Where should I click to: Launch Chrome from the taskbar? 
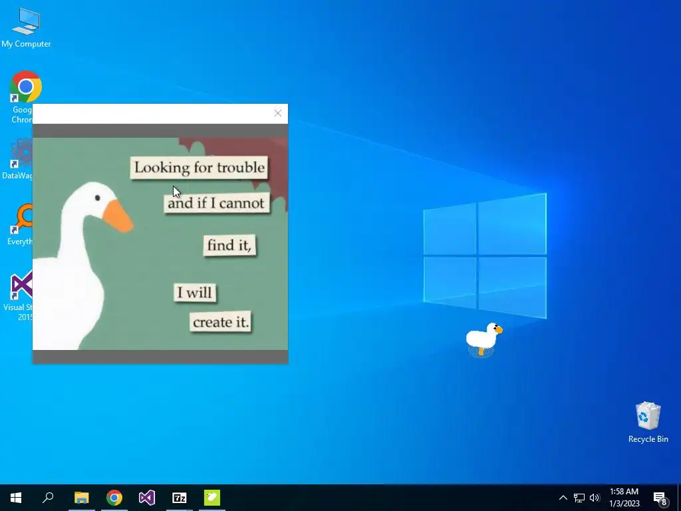point(114,498)
